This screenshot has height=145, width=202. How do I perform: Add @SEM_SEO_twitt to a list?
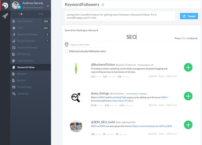tap(171, 134)
